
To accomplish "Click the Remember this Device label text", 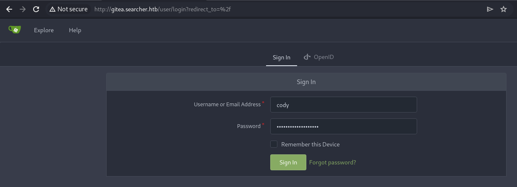I will tap(310, 144).
